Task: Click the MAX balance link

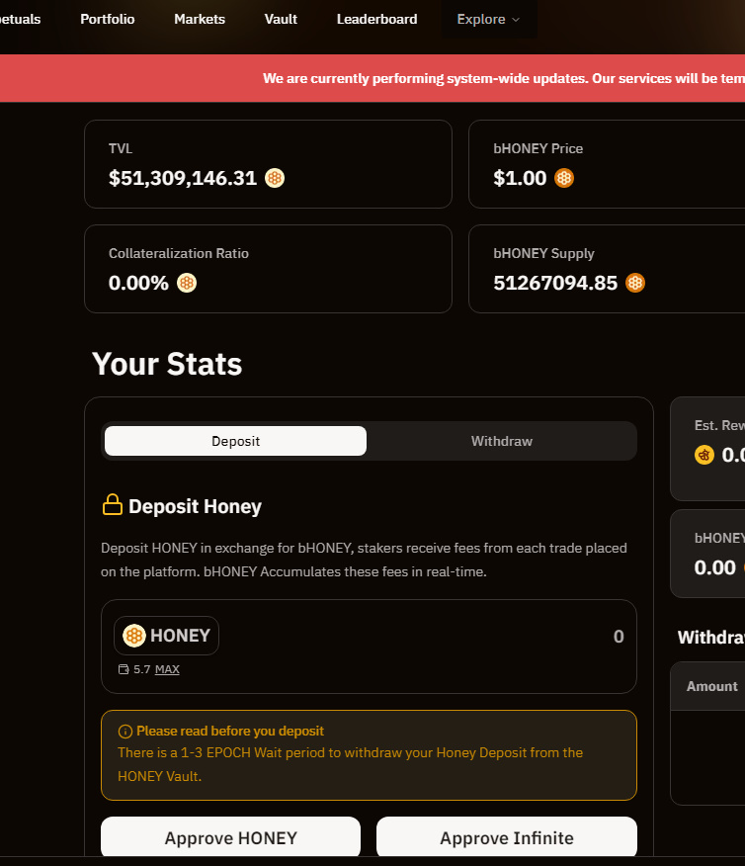Action: tap(167, 669)
